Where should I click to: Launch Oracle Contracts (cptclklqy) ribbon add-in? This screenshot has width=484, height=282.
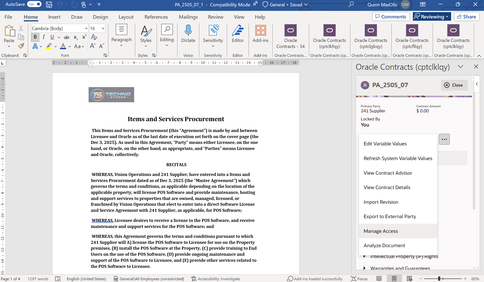[453, 37]
